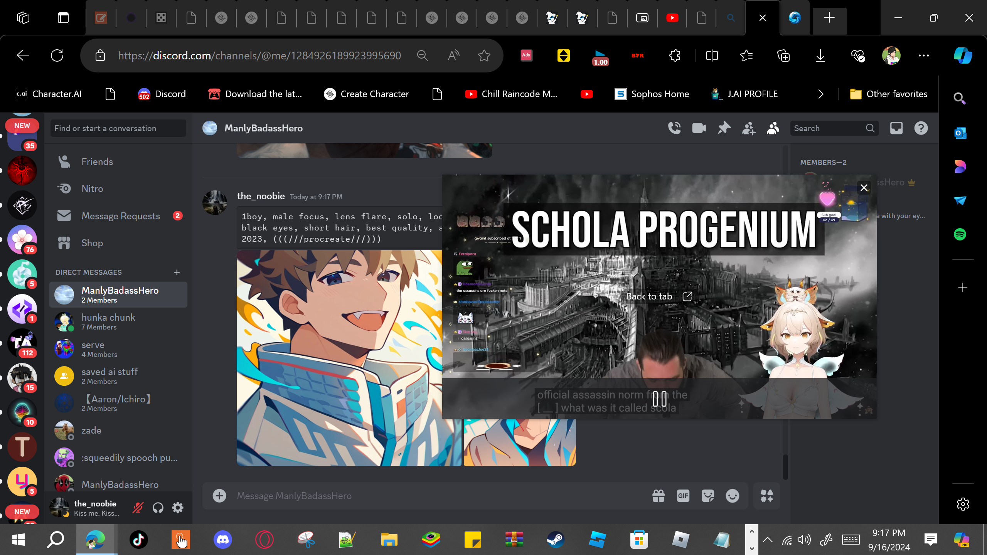Open browser Collections icon
987x555 pixels.
click(x=783, y=55)
